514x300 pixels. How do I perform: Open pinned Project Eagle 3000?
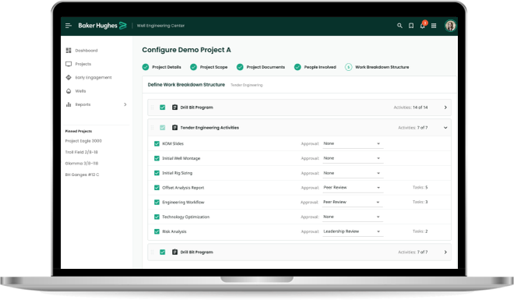[83, 141]
